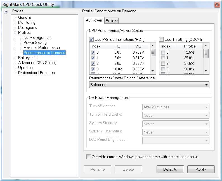The image size is (222, 181).
Task: Open Turn off Hard Disks dropdown
Action: point(176,115)
